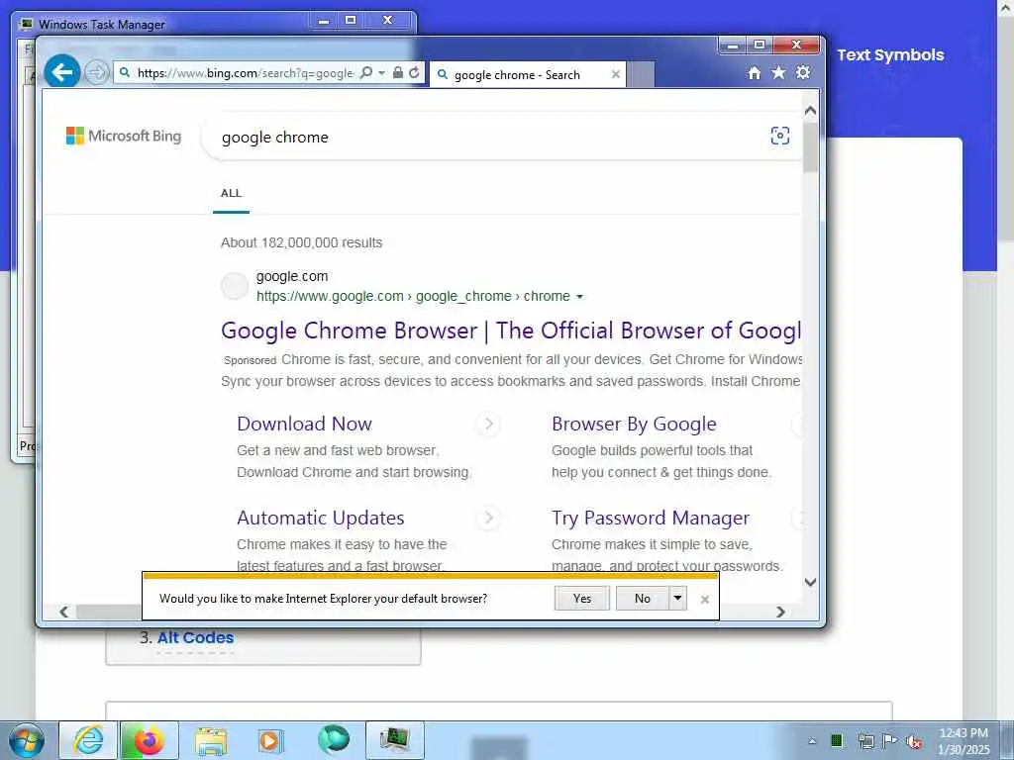The height and width of the screenshot is (760, 1014).
Task: Click the chevron next to Download Now
Action: click(x=489, y=424)
